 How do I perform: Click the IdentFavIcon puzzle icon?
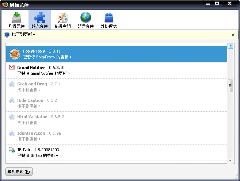pyautogui.click(x=12, y=133)
